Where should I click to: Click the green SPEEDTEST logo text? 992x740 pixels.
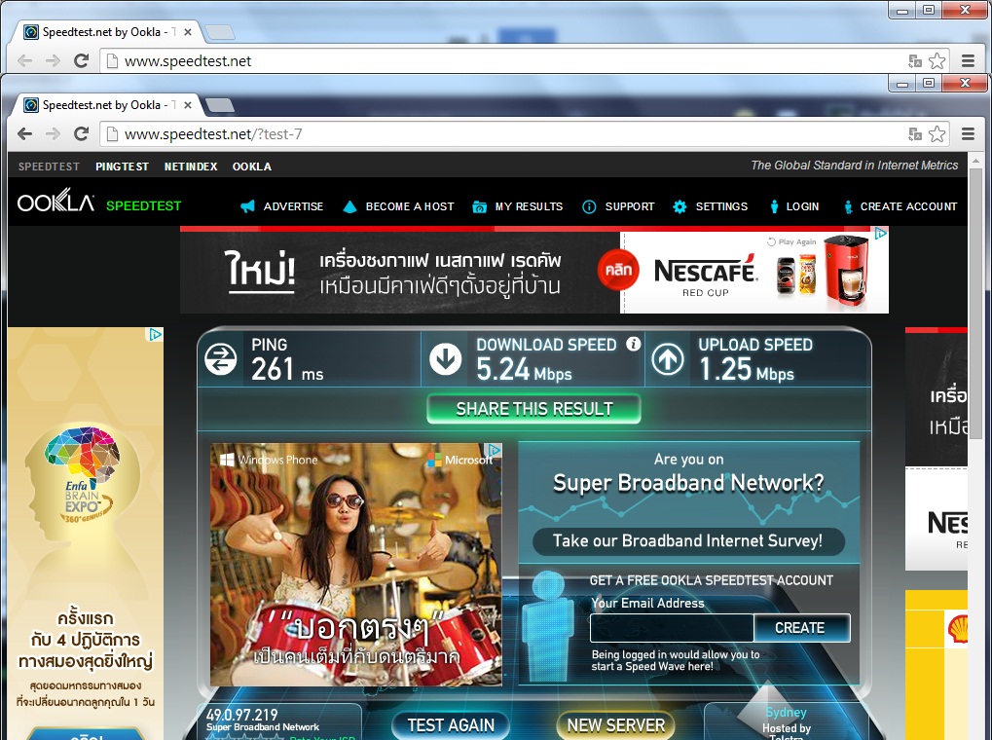[144, 205]
